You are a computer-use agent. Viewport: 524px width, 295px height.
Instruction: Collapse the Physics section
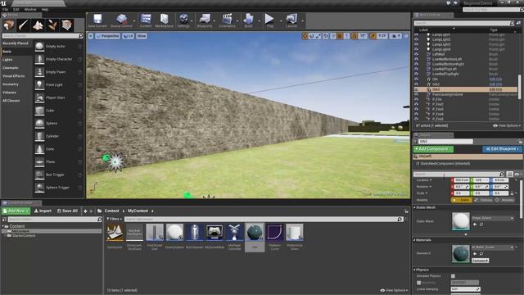[x=415, y=270]
